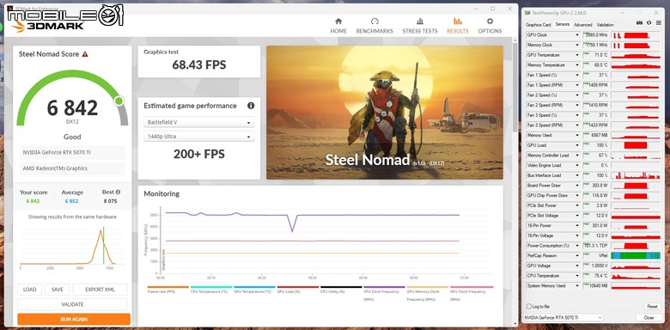Open the GPU selector combo box
Image resolution: width=670 pixels, height=330 pixels.
click(563, 318)
